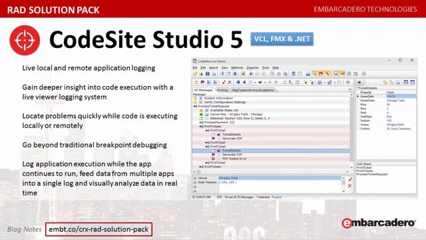Viewport: 426px width, 240px height.
Task: Open the View menu
Action: point(225,67)
